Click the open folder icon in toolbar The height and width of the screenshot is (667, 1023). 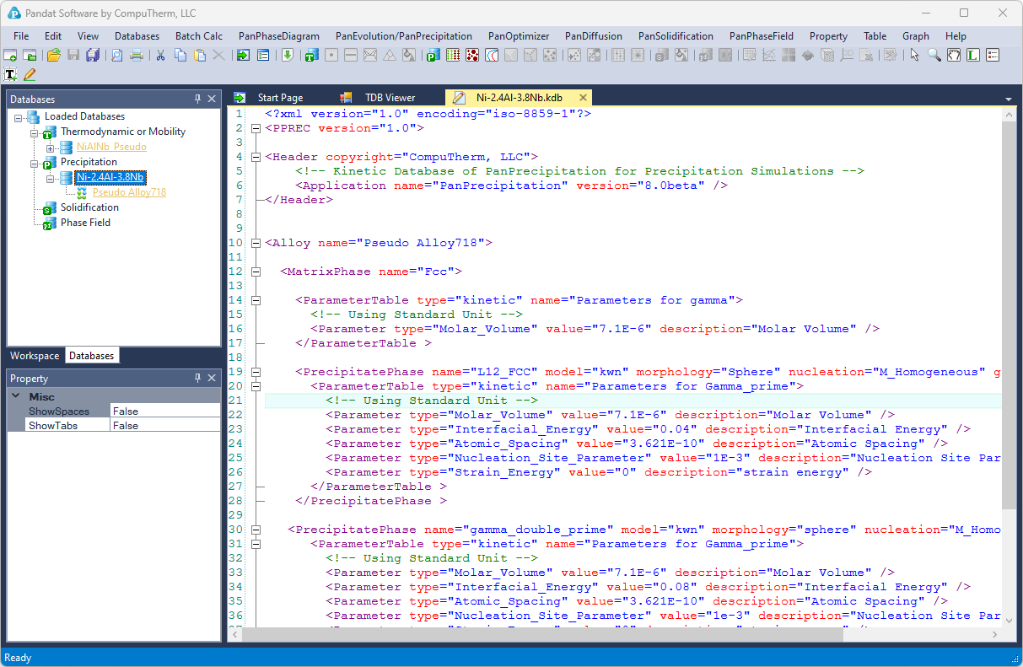click(x=54, y=55)
